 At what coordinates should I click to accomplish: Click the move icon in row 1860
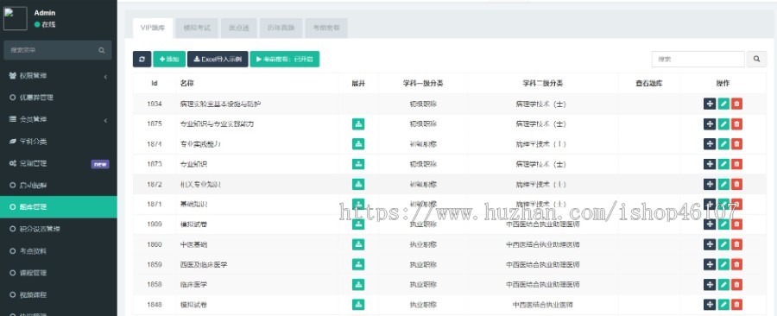710,244
